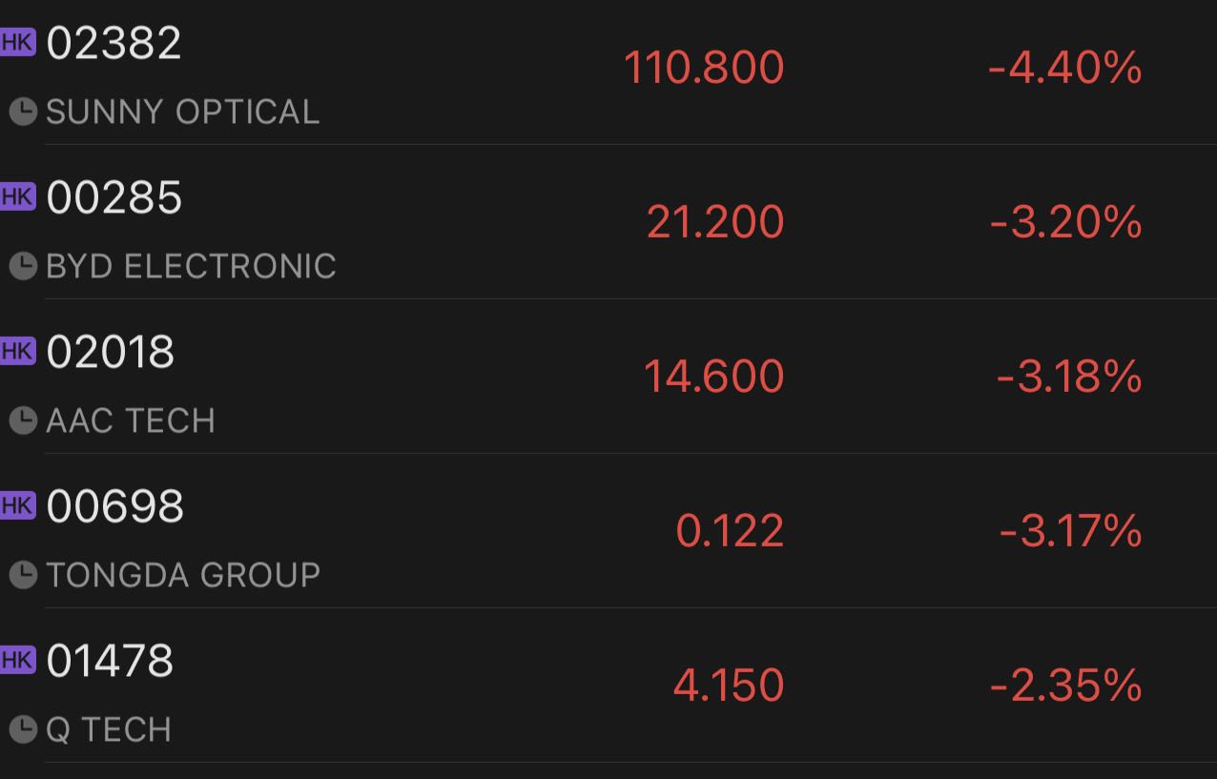Open the BYD ELECTRONIC stock name

(191, 267)
